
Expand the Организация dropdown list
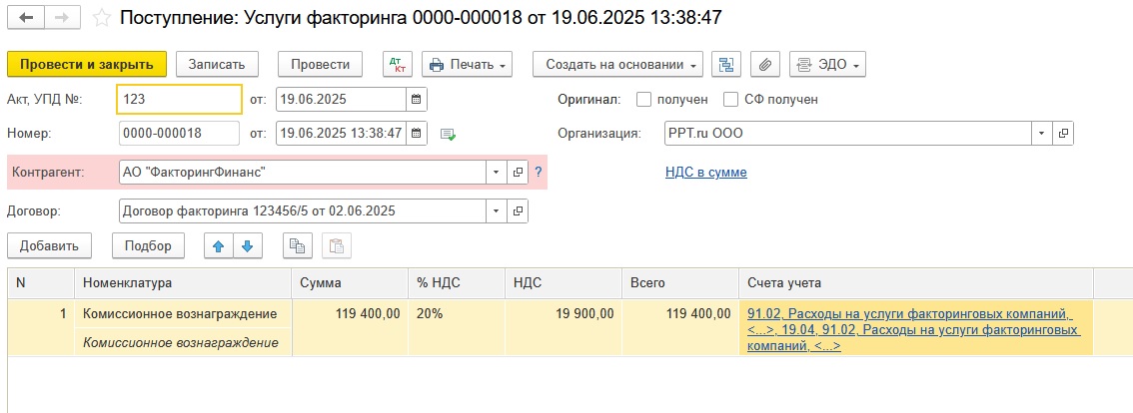1042,133
